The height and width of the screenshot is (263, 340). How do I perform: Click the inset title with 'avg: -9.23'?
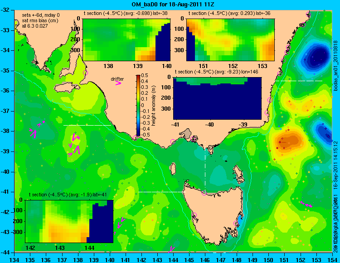pos(216,72)
